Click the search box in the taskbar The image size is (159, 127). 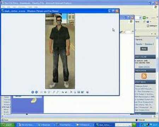[x=123, y=125]
